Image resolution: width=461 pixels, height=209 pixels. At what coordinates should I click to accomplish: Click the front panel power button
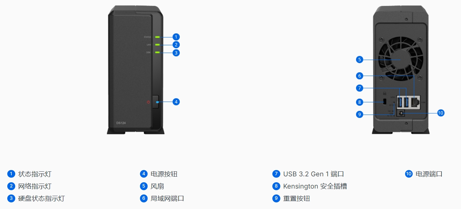click(156, 102)
